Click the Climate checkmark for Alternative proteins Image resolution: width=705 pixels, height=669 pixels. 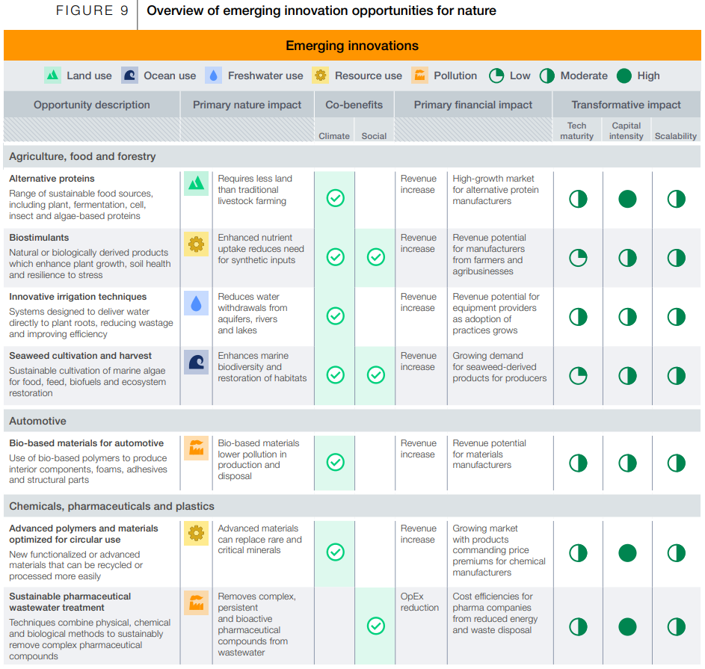click(336, 198)
